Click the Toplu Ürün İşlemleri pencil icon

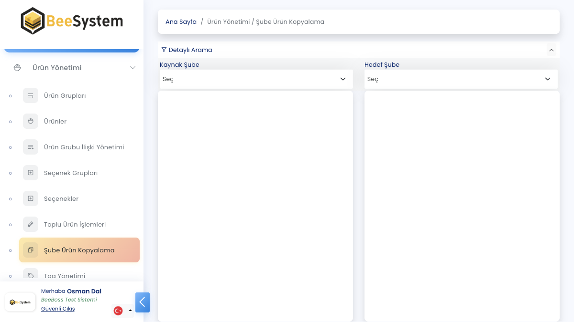coord(31,224)
